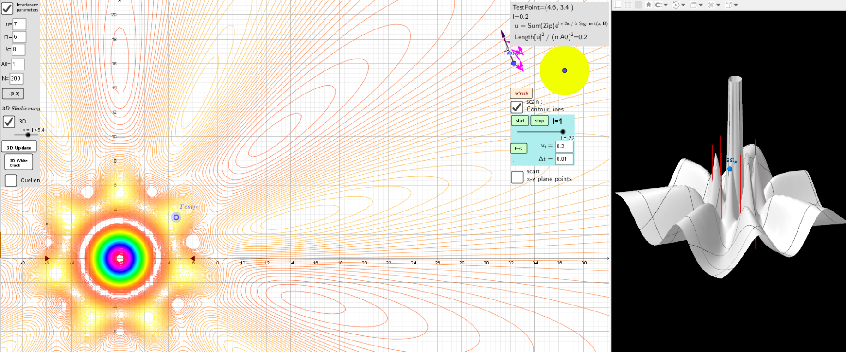Click the v scaling slider handle
This screenshot has height=352, width=846.
[28, 135]
